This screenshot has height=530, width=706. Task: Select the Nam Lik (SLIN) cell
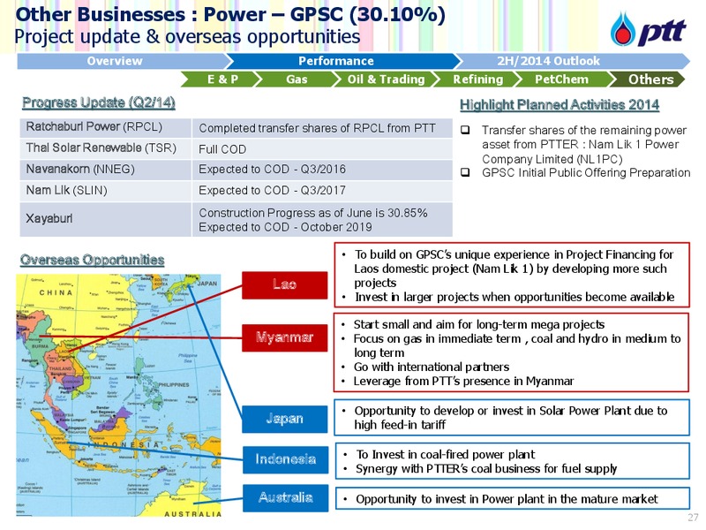(x=106, y=191)
